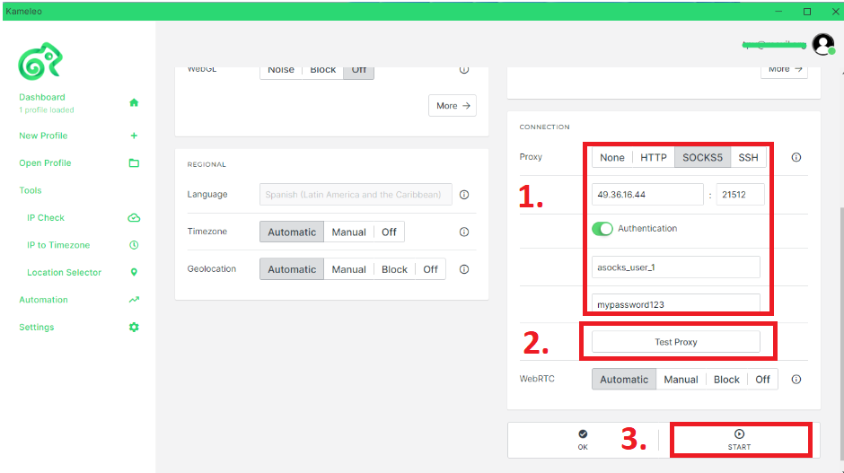Open the user account avatar

[823, 44]
